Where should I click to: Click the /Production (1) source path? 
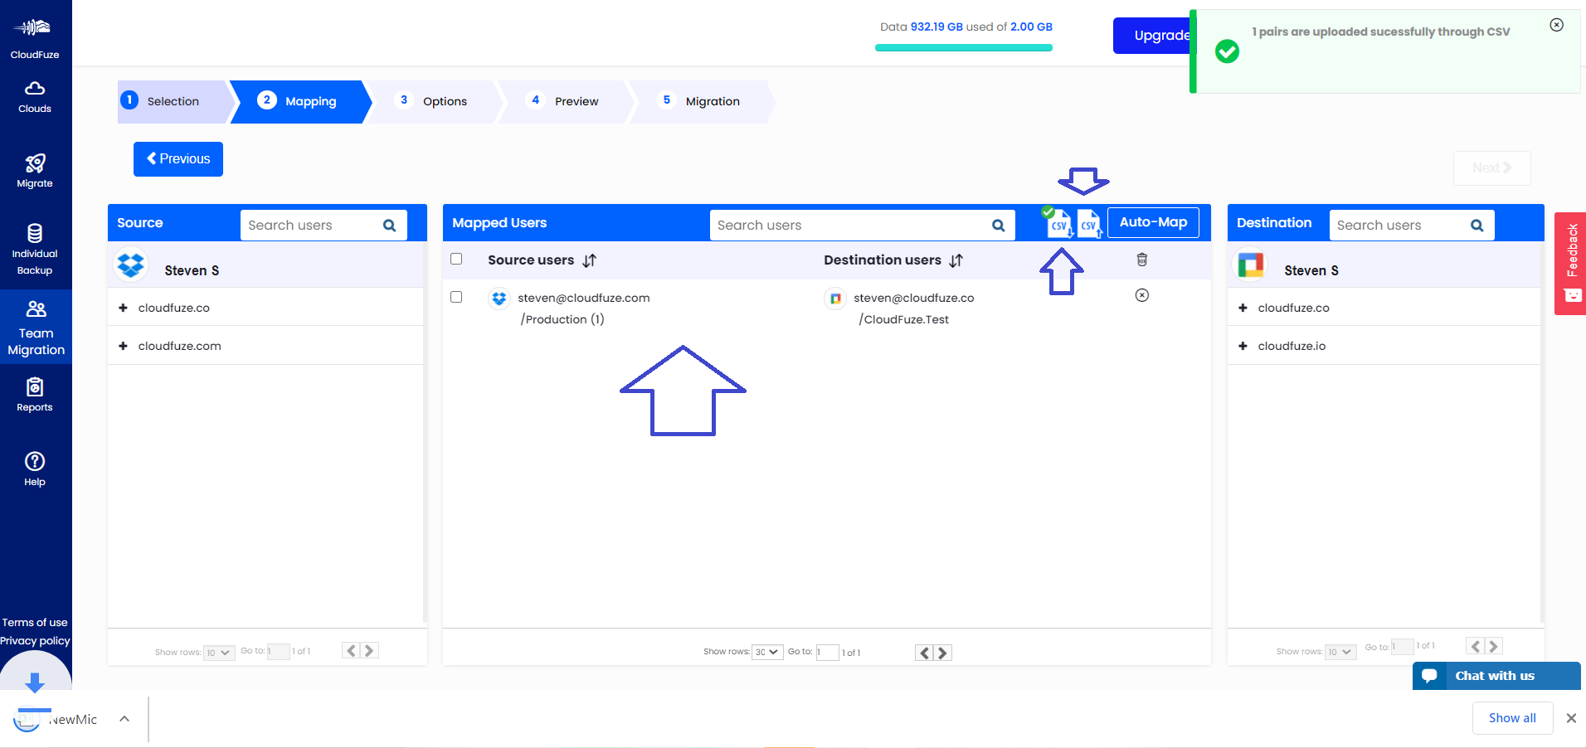(x=562, y=319)
